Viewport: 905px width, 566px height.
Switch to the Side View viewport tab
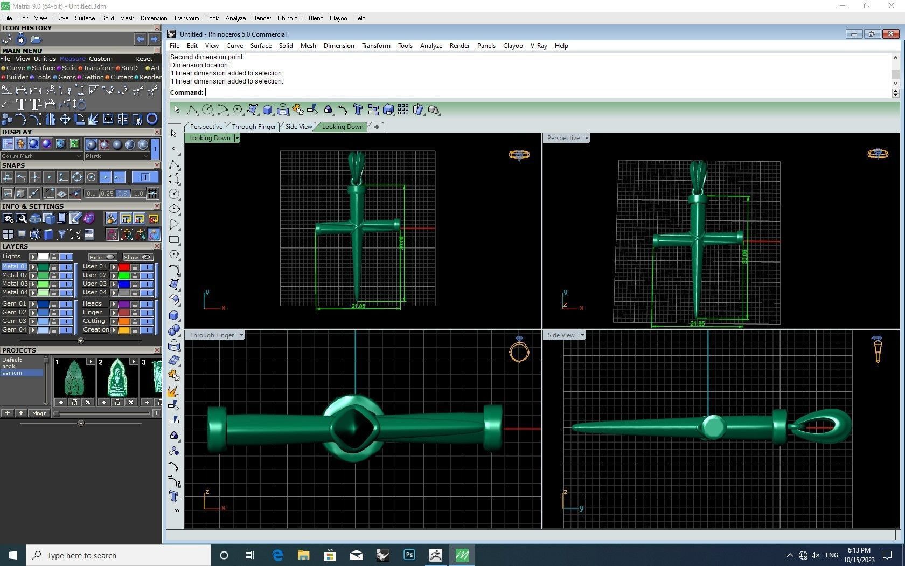point(298,127)
